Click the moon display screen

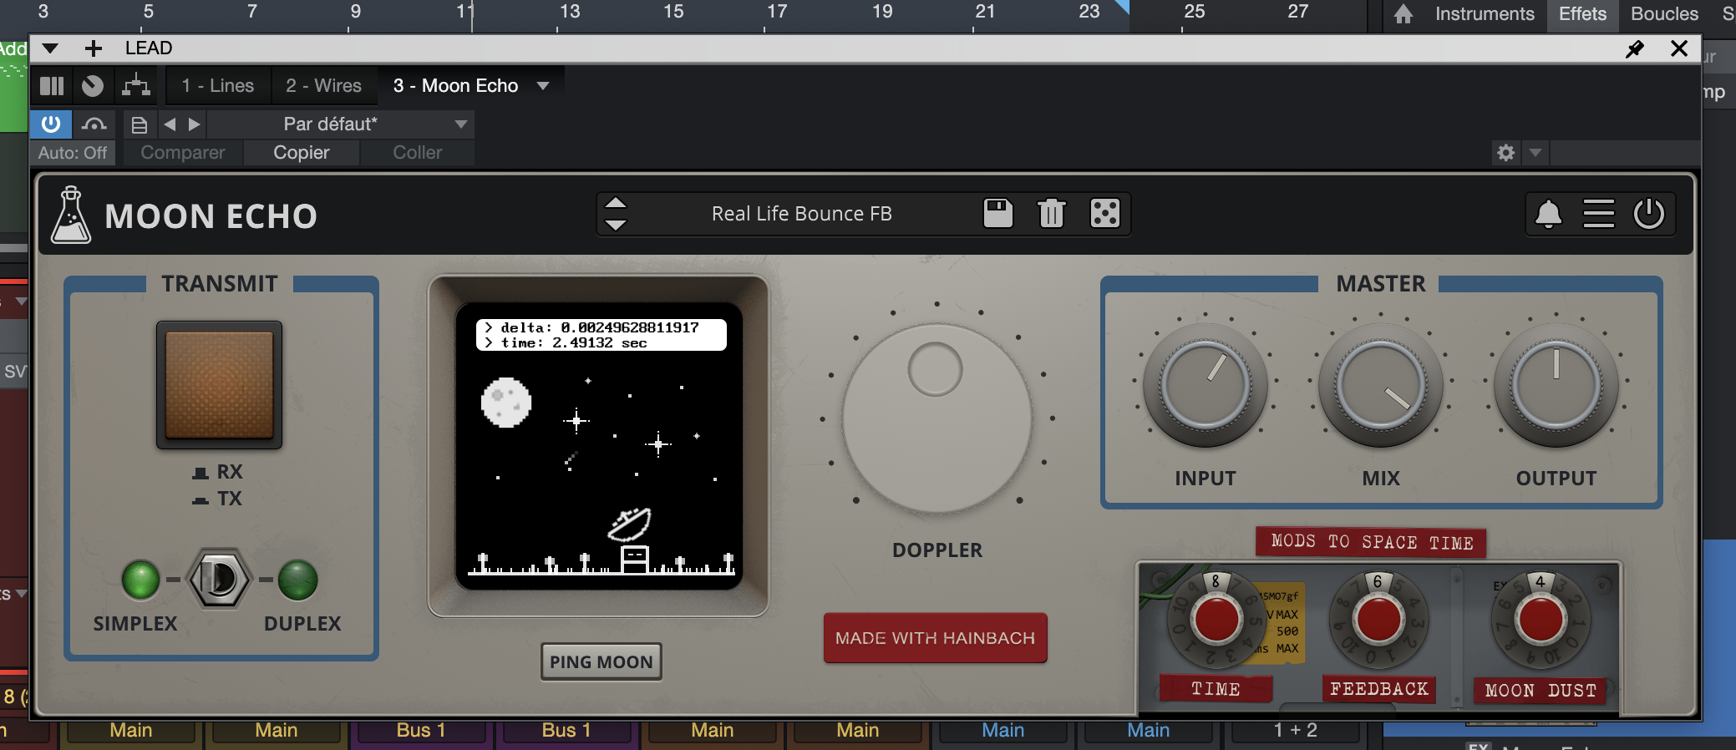599,446
